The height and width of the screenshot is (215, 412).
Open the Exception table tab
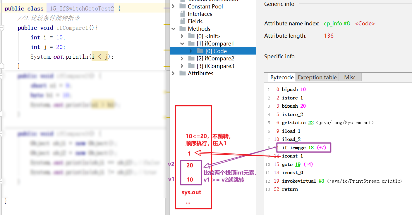coord(317,77)
